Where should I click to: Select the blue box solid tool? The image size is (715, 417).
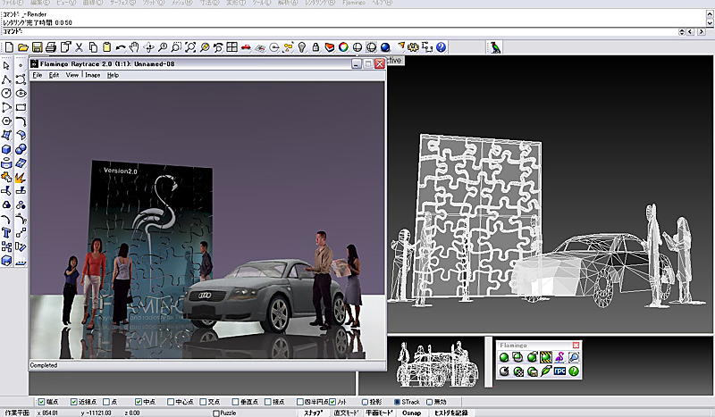pyautogui.click(x=6, y=149)
